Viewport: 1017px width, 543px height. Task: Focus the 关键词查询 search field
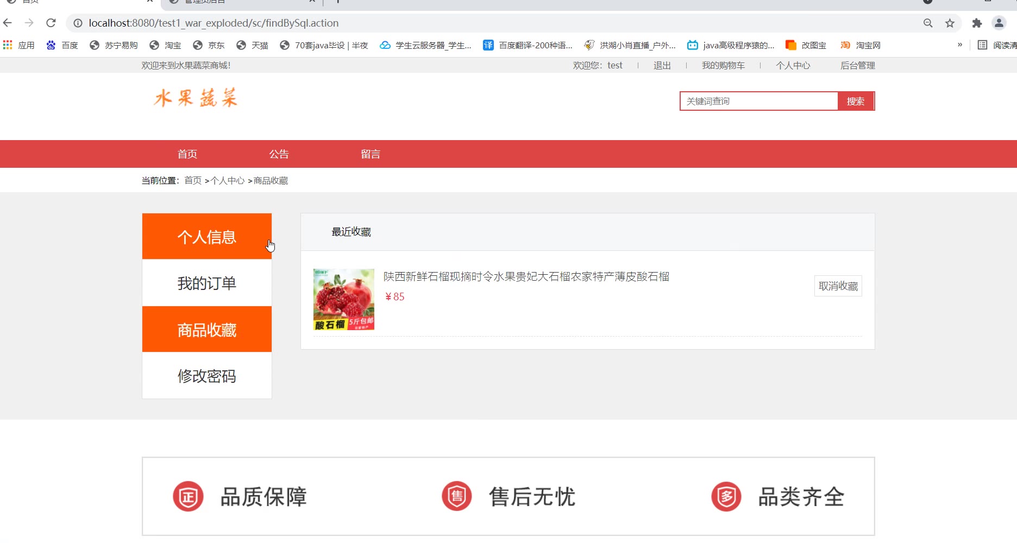[759, 101]
